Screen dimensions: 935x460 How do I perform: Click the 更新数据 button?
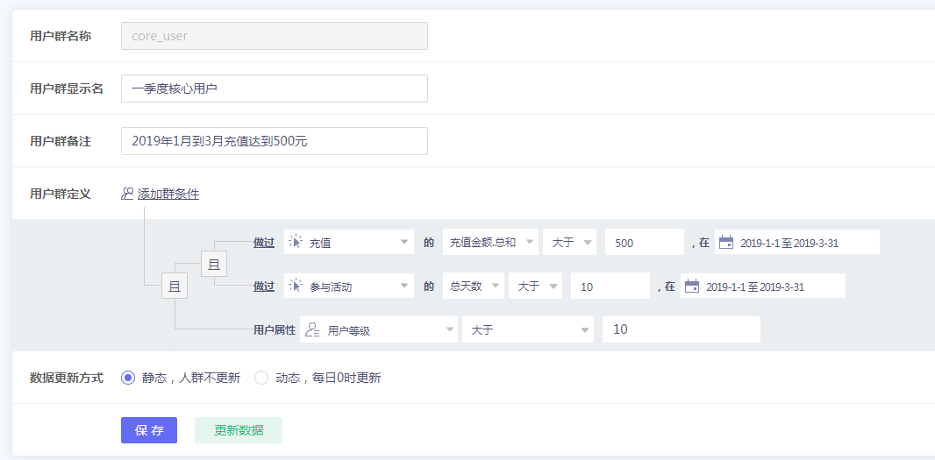[238, 430]
